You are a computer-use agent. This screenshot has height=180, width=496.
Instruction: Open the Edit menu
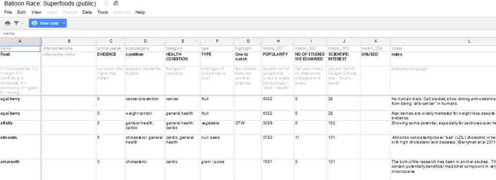click(21, 12)
